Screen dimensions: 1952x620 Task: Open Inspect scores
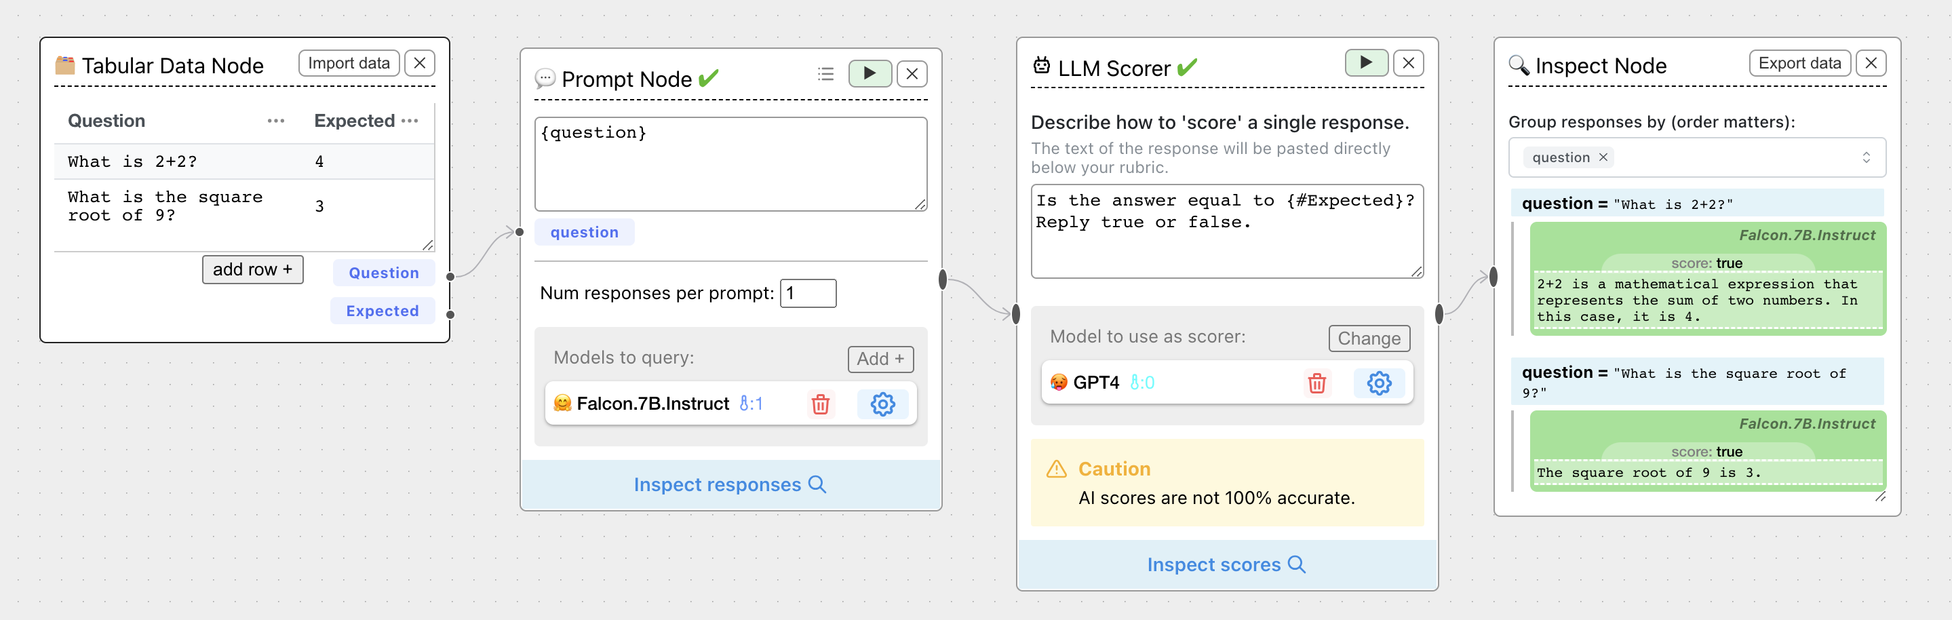1226,564
